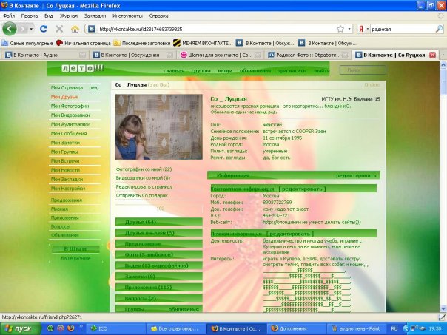Click the Stop loading X icon
Screen dimensions: 447x335
click(x=59, y=29)
